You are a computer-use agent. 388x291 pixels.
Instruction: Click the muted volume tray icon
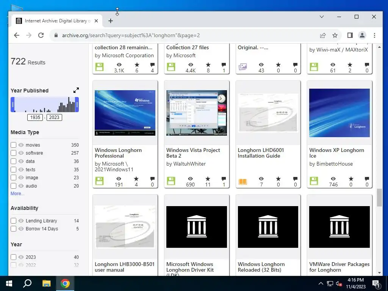(339, 283)
